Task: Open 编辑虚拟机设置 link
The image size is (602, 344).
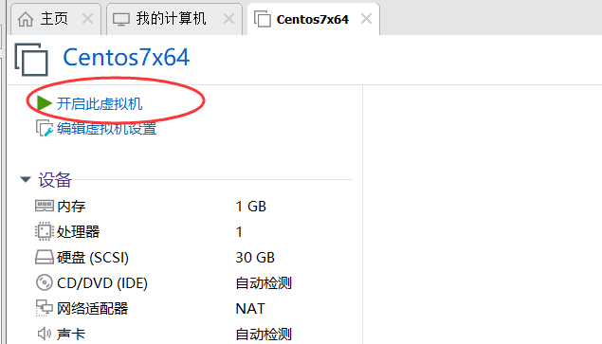Action: [x=107, y=129]
